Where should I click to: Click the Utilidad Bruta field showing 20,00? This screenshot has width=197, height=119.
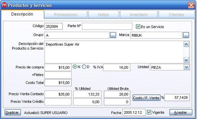117,94
